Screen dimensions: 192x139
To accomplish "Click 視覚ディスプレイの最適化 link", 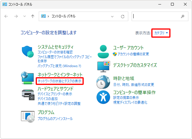I will click(x=130, y=103).
